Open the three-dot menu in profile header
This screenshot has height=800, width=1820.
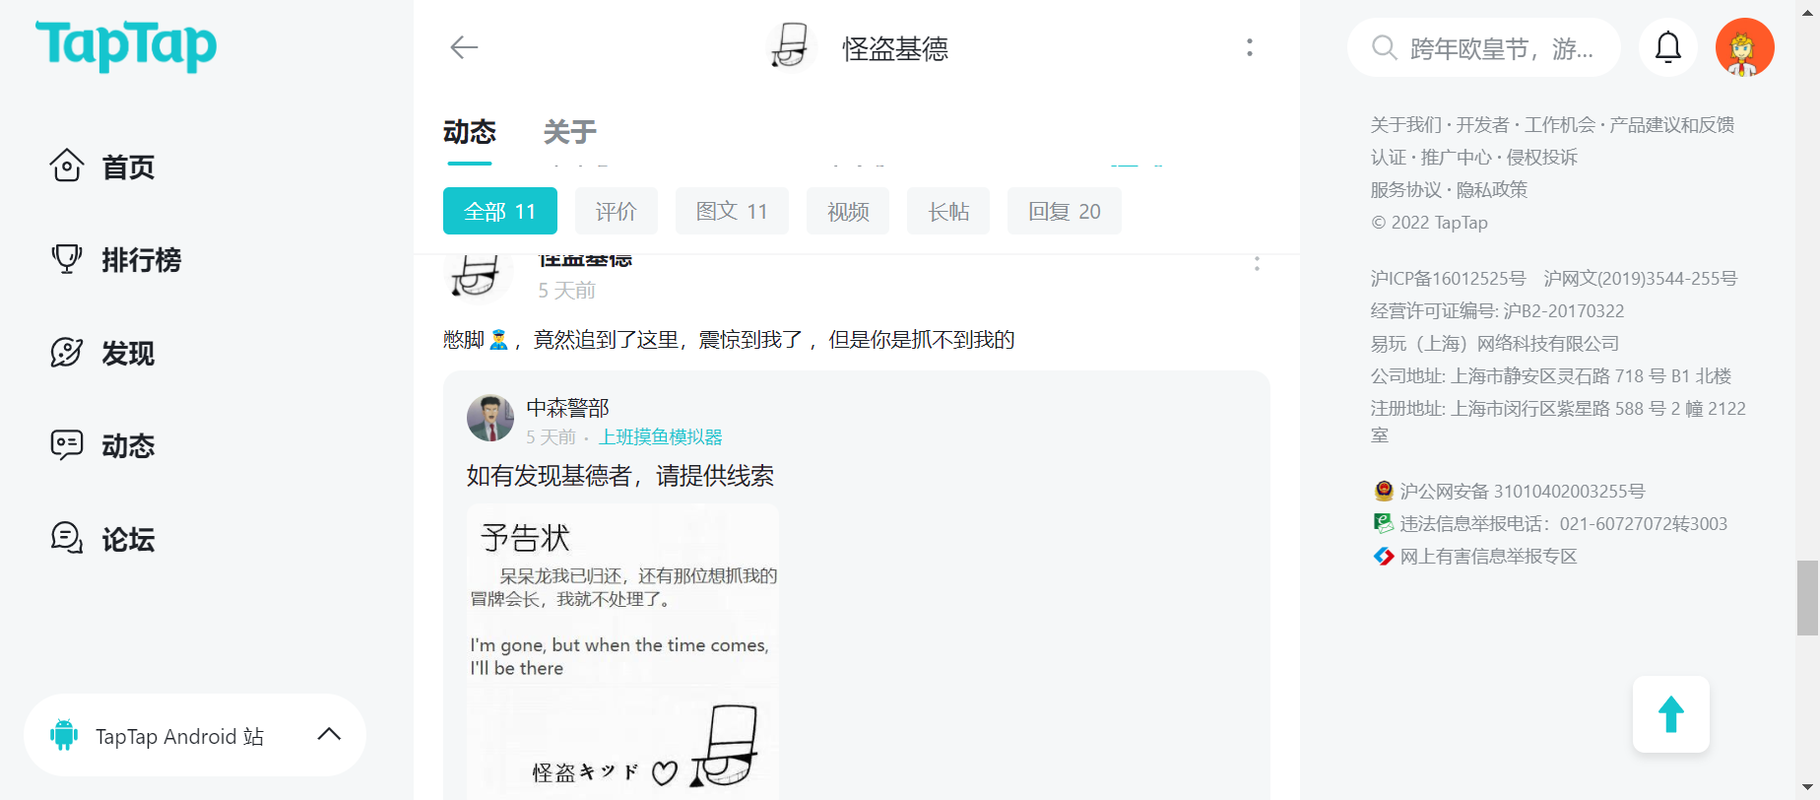tap(1249, 47)
